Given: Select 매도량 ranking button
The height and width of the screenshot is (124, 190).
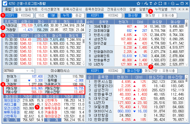Looking at the screenshot, I should point(150,16).
